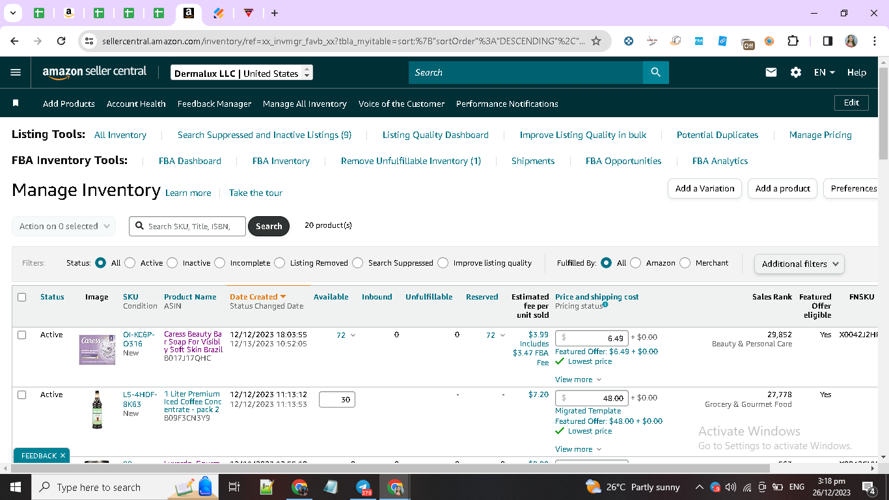889x500 pixels.
Task: Click the pricing status info icon
Action: (605, 305)
